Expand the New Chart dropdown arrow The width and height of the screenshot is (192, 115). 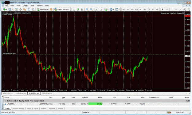7,10
